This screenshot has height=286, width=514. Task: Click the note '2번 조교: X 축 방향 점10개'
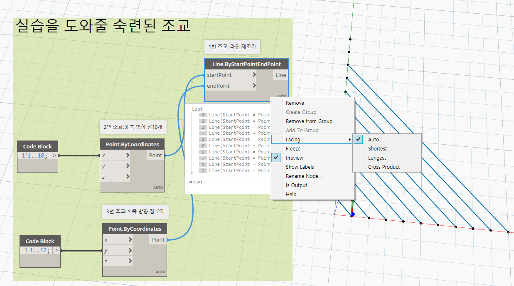[x=133, y=128]
